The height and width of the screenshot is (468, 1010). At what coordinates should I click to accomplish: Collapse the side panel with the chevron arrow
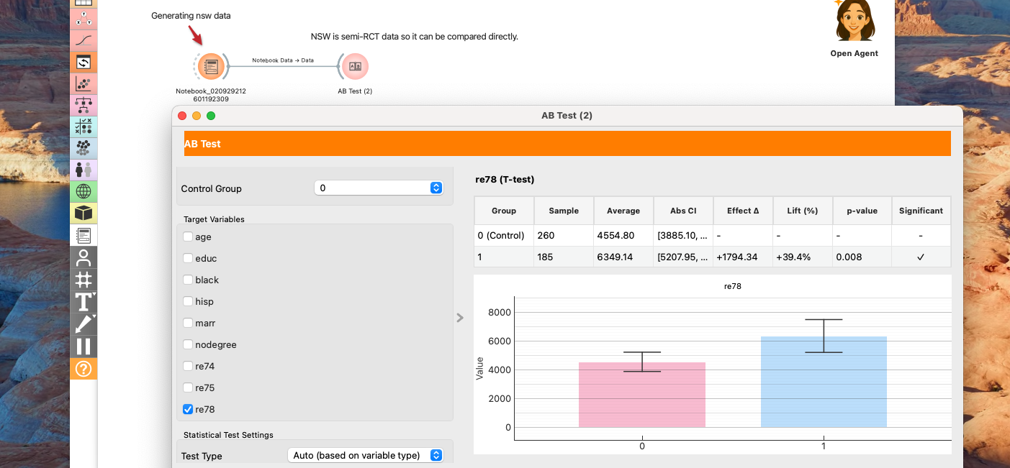pos(460,318)
